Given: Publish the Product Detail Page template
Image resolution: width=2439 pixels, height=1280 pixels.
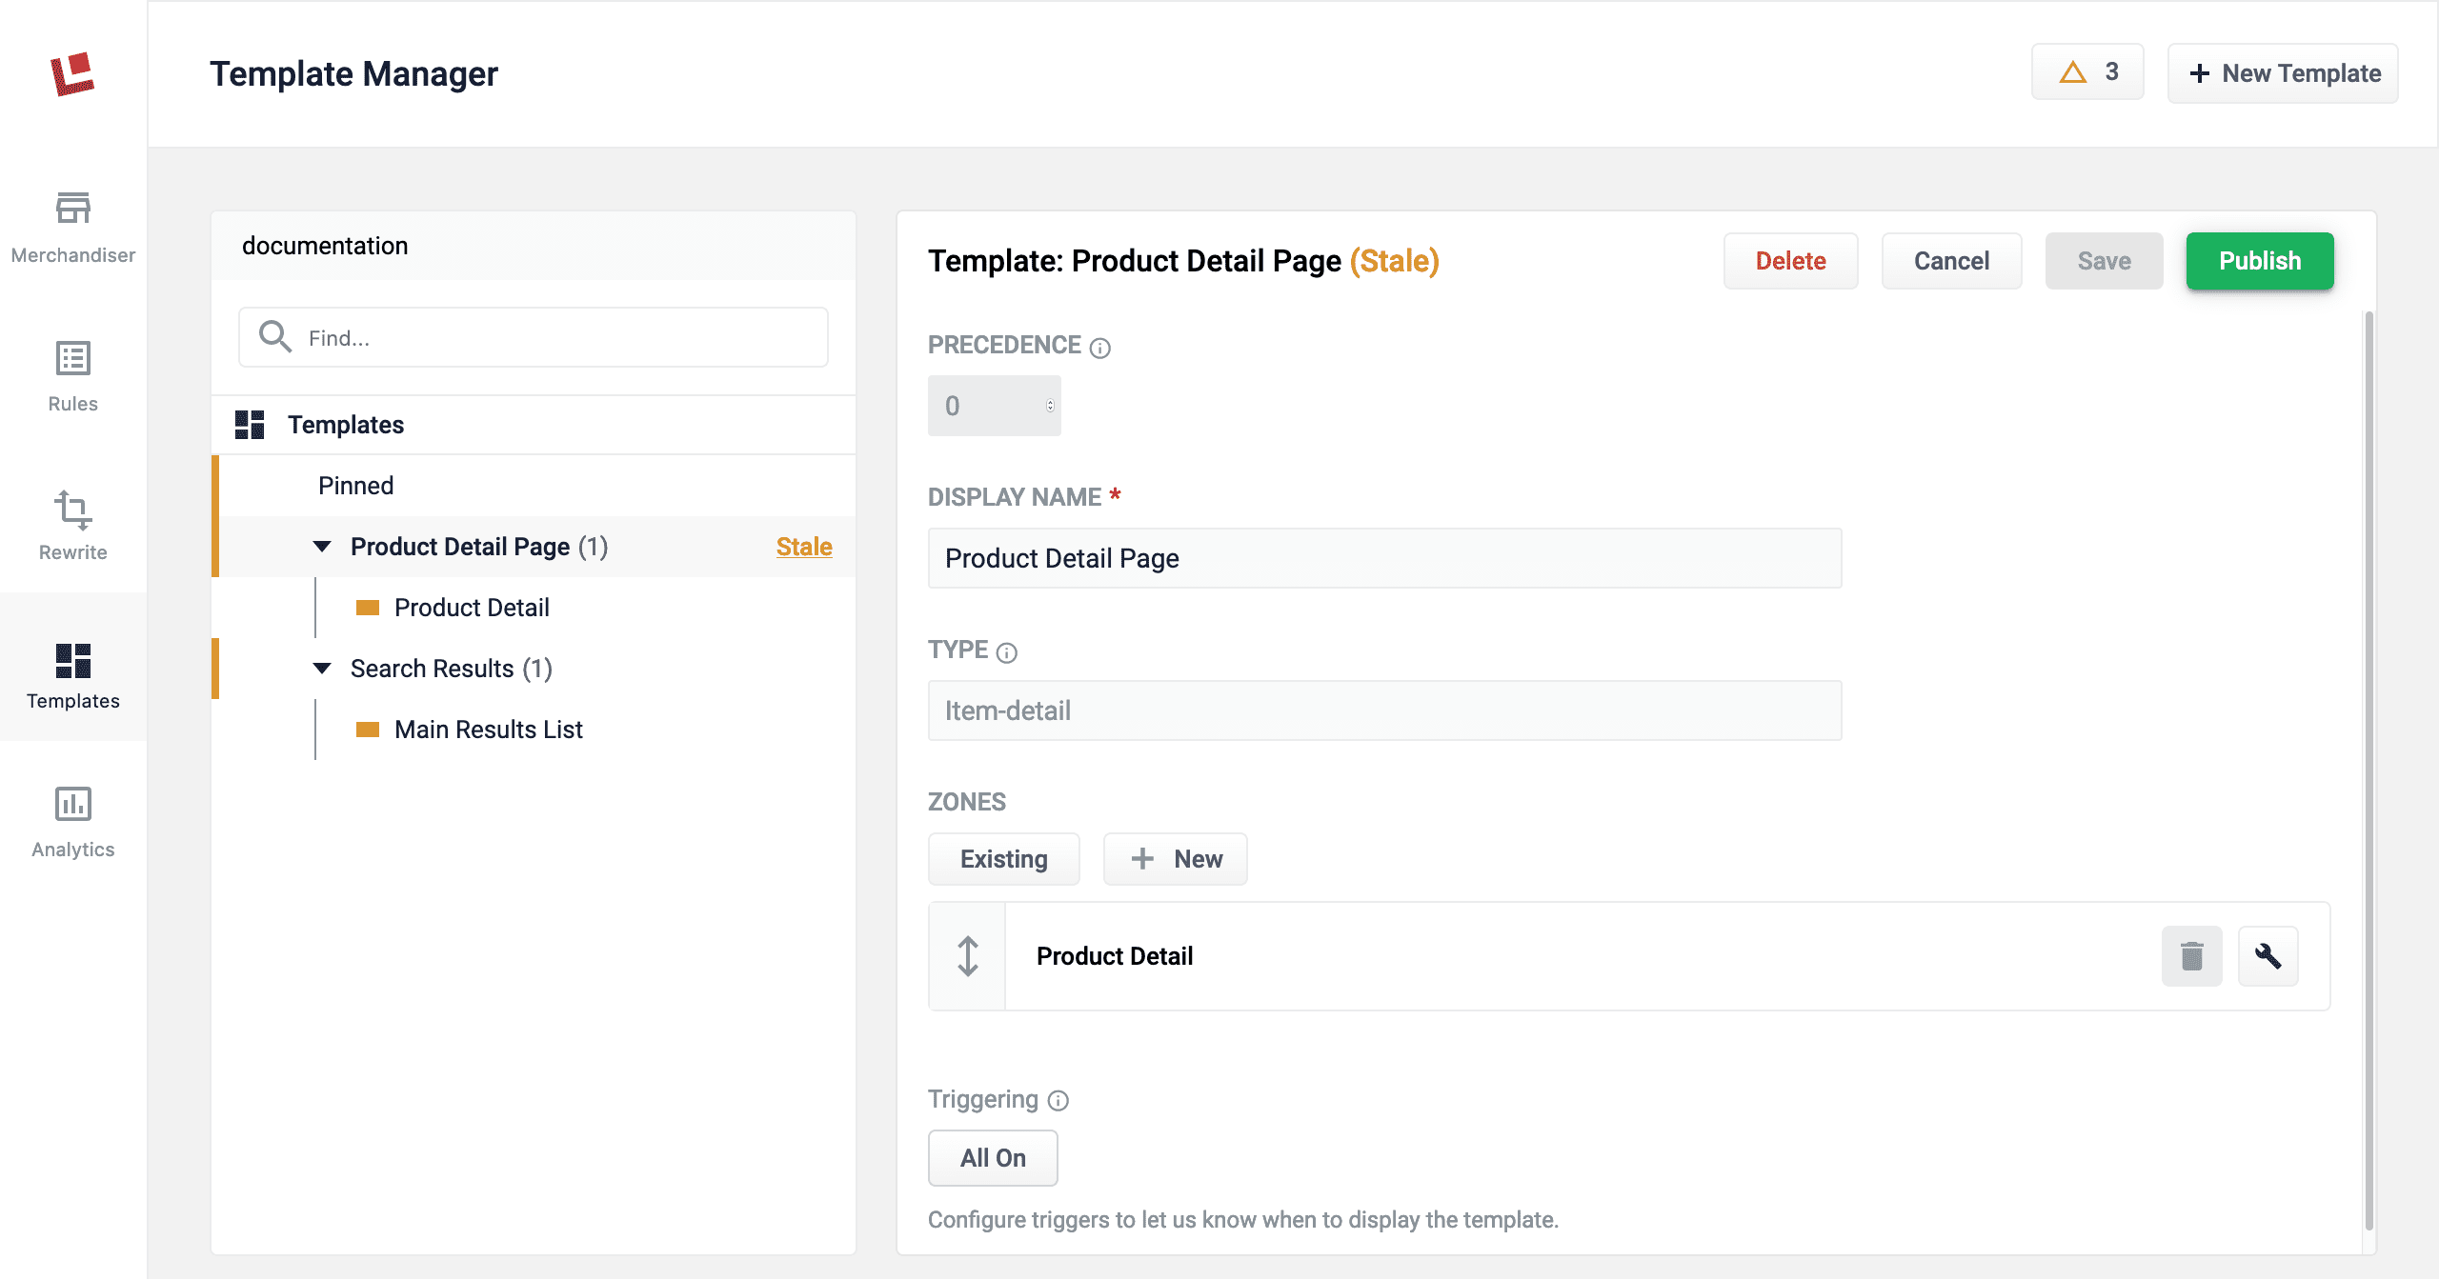Looking at the screenshot, I should [x=2259, y=261].
